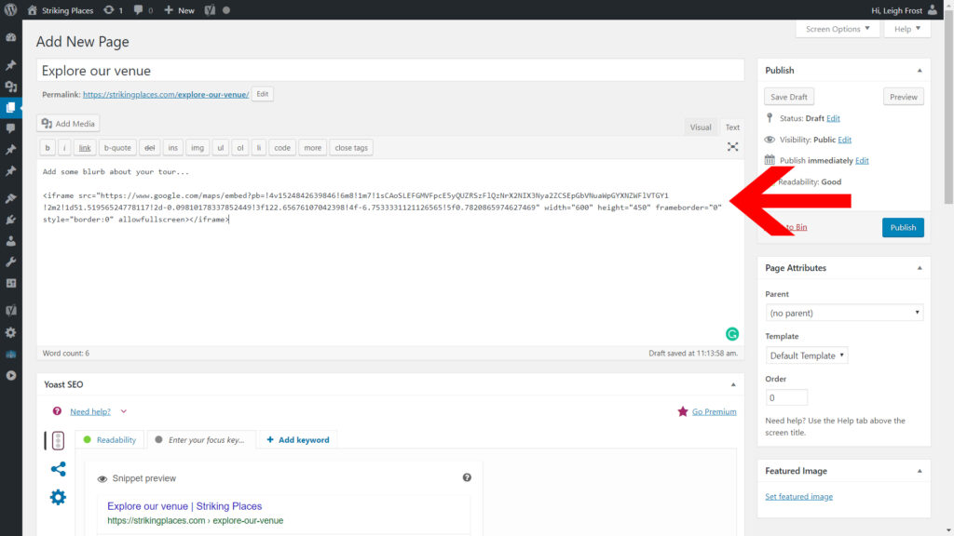Collapse the Page Attributes panel
The image size is (954, 536).
pos(919,268)
